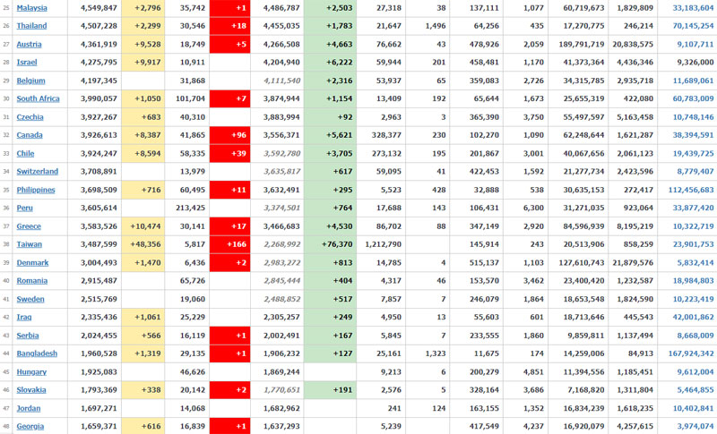Open the Slovakia country link

coord(31,390)
